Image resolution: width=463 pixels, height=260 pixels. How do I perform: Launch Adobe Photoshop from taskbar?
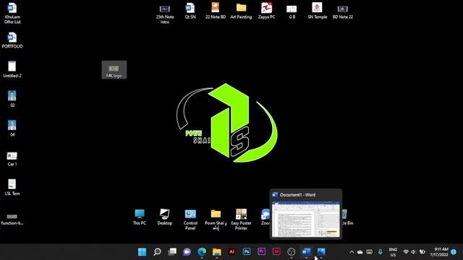[247, 252]
